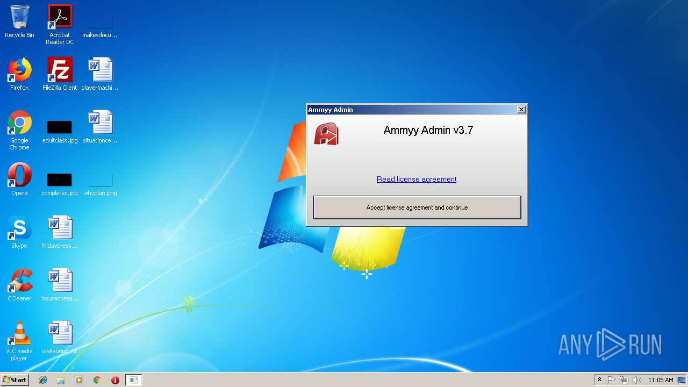Close the Ammyy Admin dialog
The height and width of the screenshot is (387, 688).
click(x=521, y=110)
